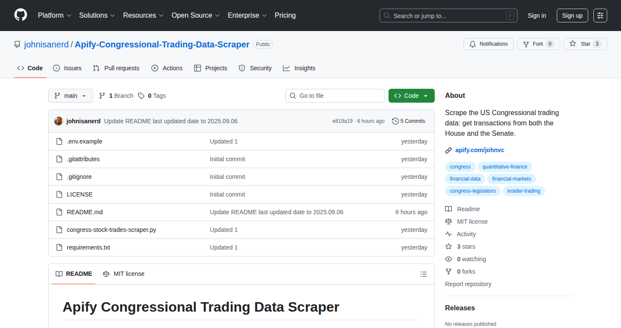Open the LICENSE file
Viewport: 621px width, 328px height.
80,194
